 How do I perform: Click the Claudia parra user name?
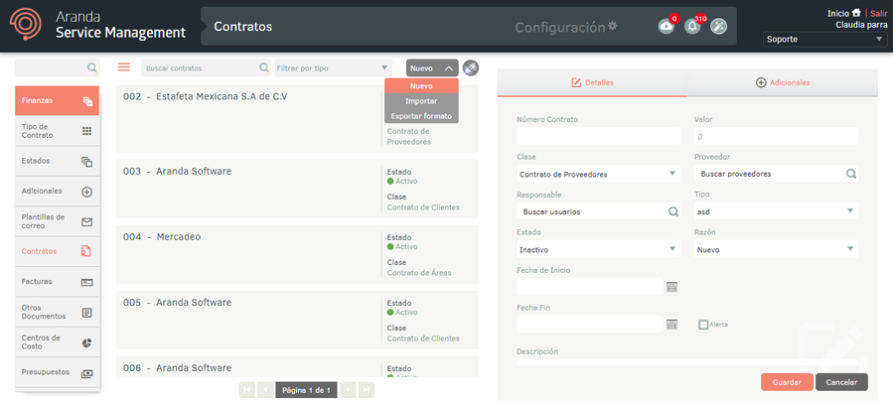[861, 25]
